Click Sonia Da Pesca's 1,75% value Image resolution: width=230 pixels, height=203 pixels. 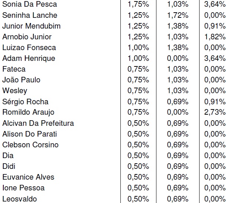[138, 4]
